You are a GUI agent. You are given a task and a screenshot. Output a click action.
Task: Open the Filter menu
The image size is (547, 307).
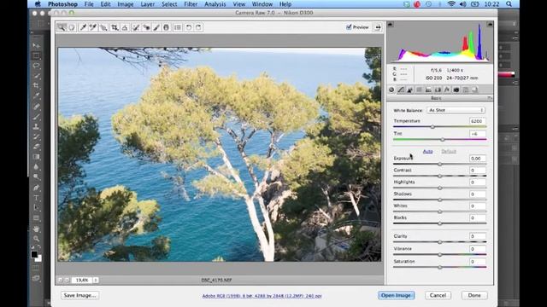(191, 4)
